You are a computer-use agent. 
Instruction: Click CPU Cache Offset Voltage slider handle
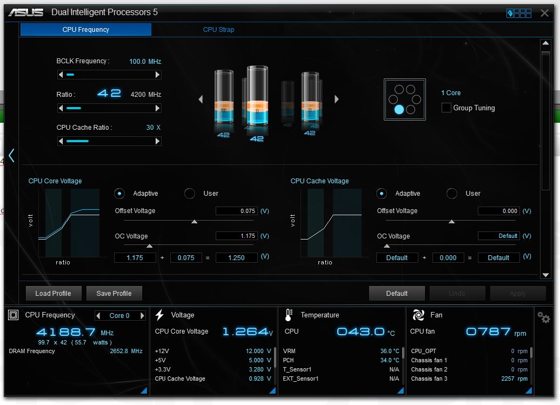point(451,222)
